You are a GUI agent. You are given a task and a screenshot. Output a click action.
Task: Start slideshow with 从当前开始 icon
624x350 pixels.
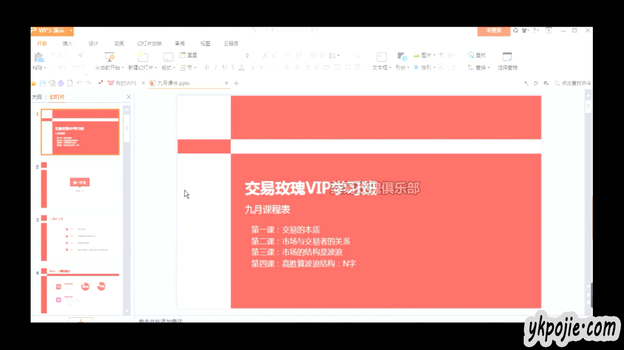tap(110, 57)
